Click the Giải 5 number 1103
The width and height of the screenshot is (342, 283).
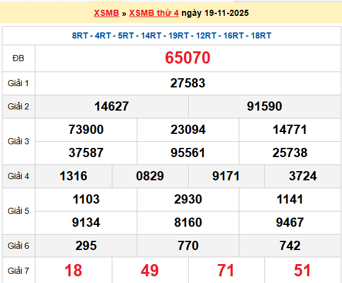point(86,199)
